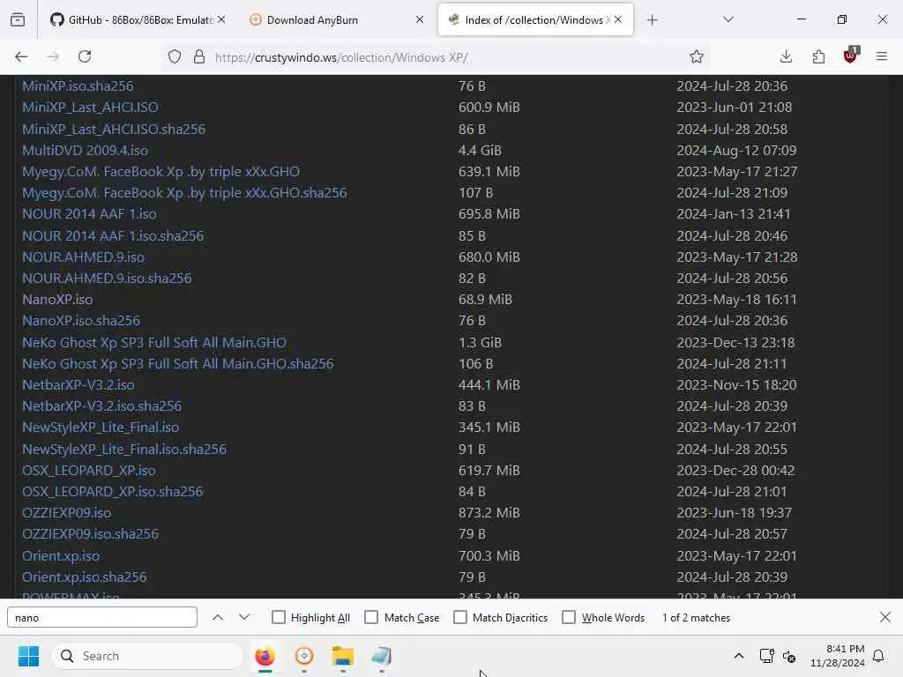This screenshot has width=903, height=677.
Task: Go back to the previous page
Action: pos(21,56)
